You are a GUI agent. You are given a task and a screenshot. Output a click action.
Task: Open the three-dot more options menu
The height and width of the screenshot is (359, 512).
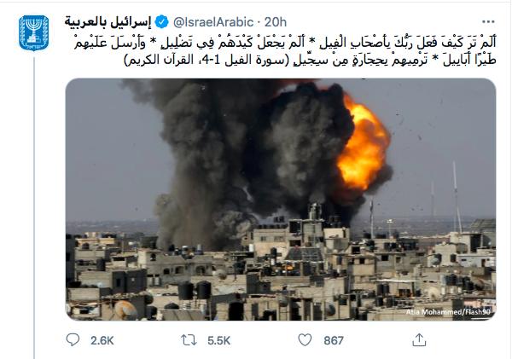[x=488, y=22]
